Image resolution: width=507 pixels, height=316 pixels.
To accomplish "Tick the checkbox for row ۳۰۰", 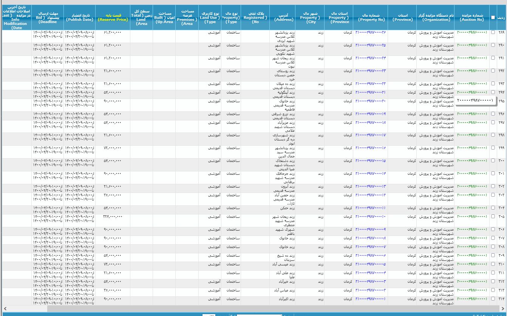I will click(493, 161).
